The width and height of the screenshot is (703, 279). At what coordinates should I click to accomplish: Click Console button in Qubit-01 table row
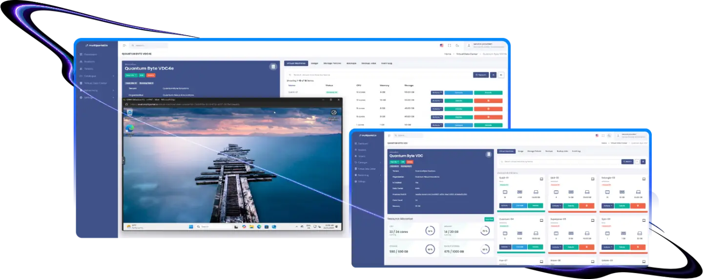pyautogui.click(x=458, y=92)
